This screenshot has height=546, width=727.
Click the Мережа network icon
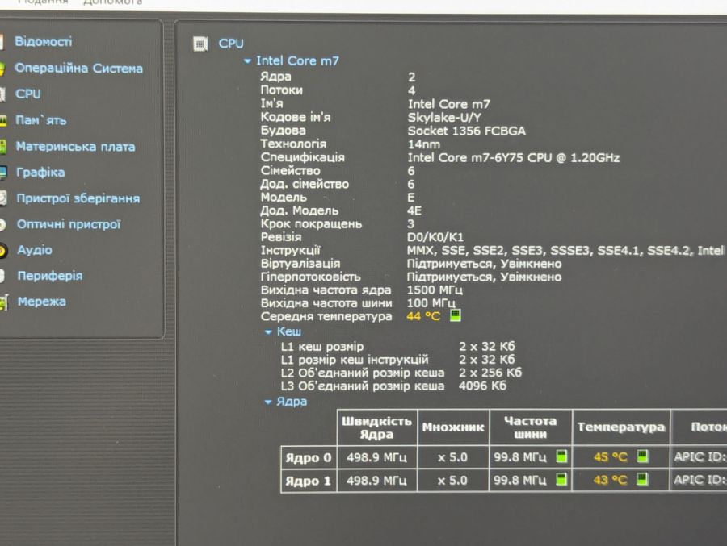(x=4, y=302)
